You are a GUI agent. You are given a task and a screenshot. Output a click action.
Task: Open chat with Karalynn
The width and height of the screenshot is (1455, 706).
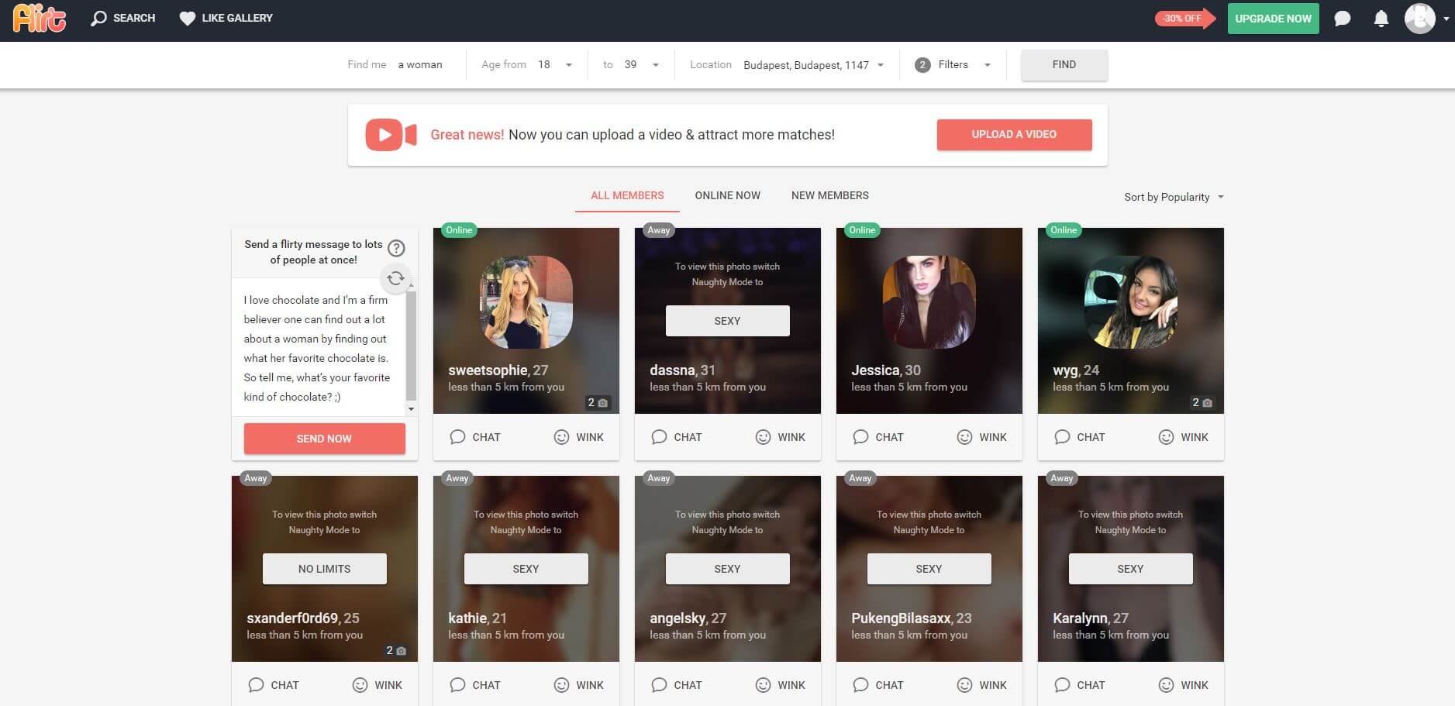1080,685
